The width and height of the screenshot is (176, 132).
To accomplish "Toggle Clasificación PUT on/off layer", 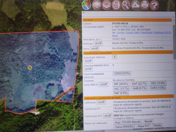I will pos(108,116).
